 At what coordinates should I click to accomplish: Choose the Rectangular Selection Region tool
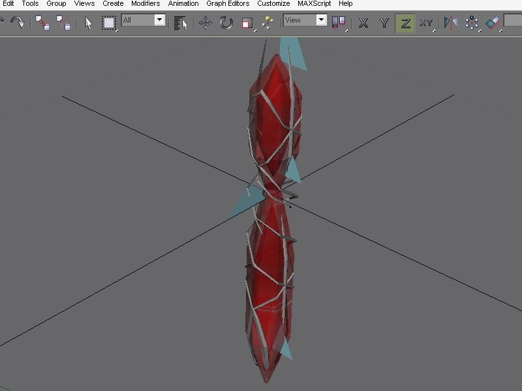(109, 23)
